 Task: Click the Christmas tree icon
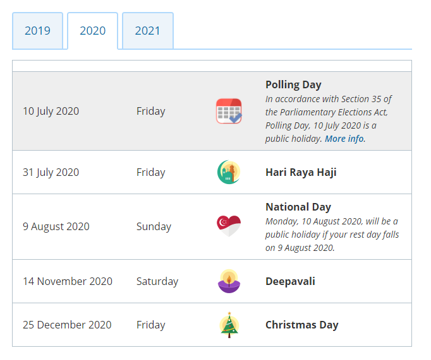tap(229, 325)
